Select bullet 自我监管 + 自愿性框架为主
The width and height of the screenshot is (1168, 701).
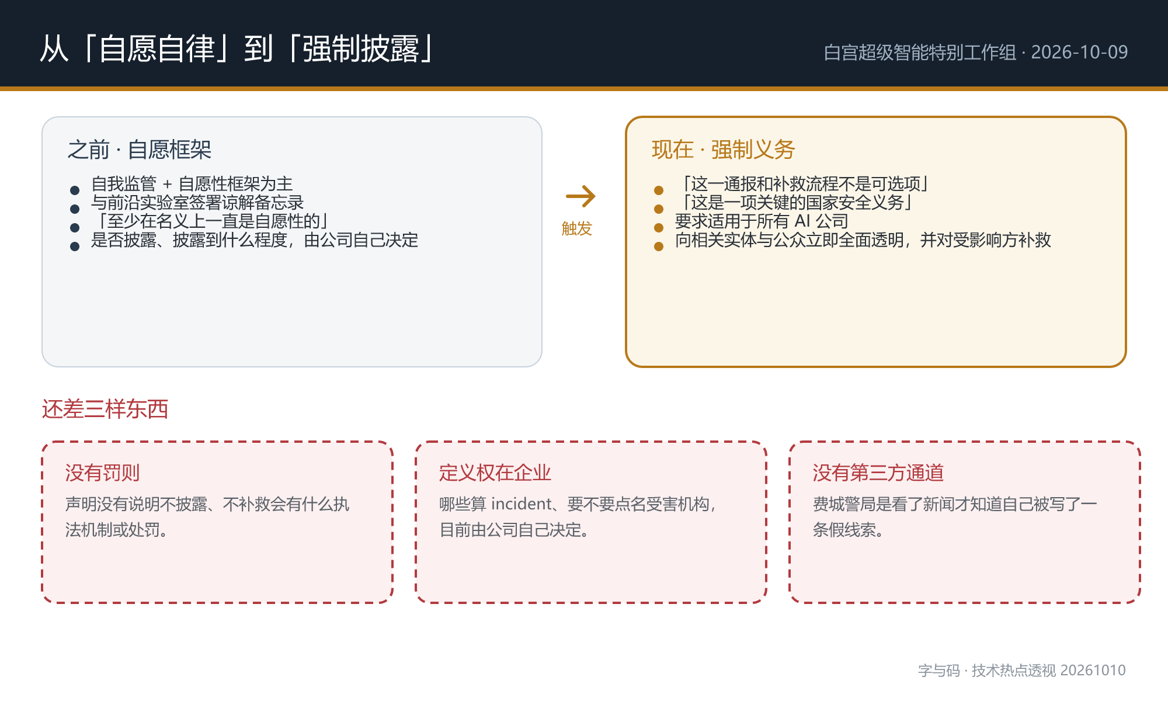(x=192, y=183)
